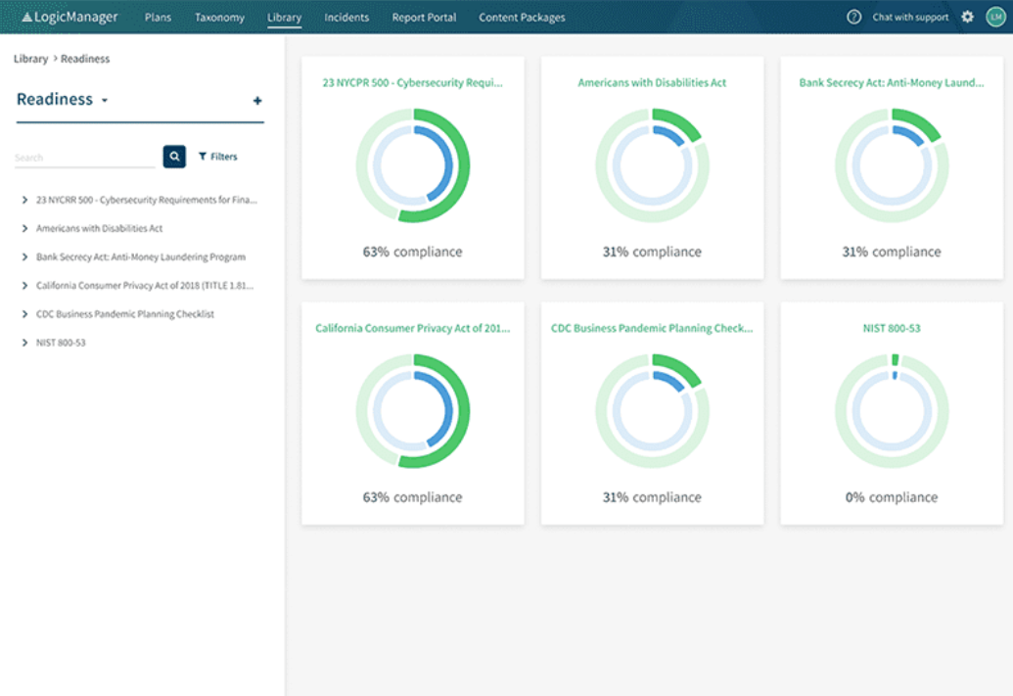The height and width of the screenshot is (696, 1013).
Task: Expand California Consumer Privacy Act row
Action: (x=24, y=286)
